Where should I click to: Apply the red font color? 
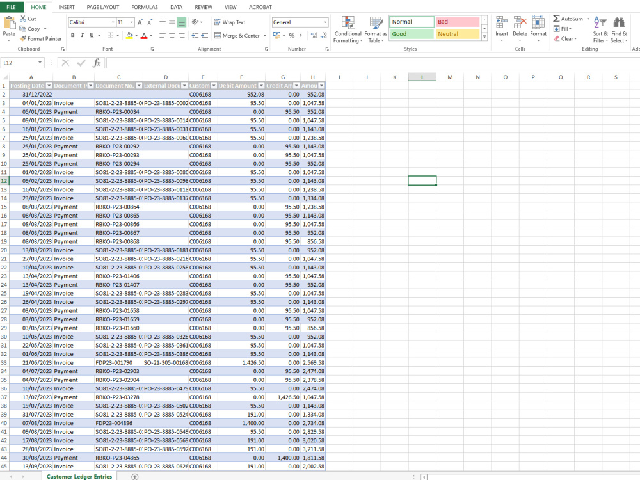coord(144,35)
